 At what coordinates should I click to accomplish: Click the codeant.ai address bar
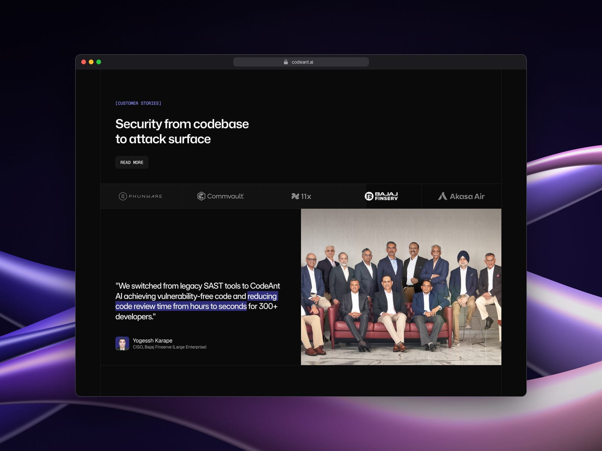pyautogui.click(x=301, y=62)
